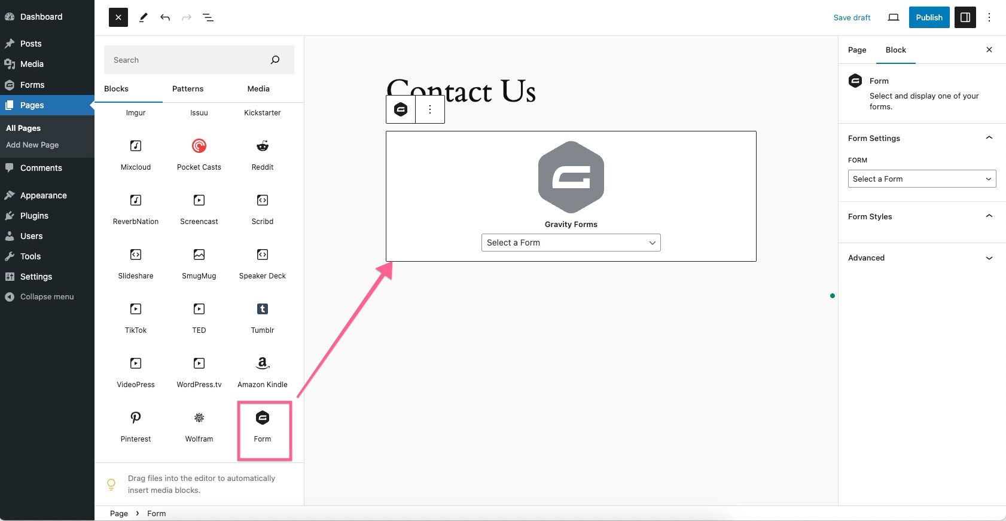The image size is (1006, 521).
Task: Insert the TED block
Action: (199, 318)
